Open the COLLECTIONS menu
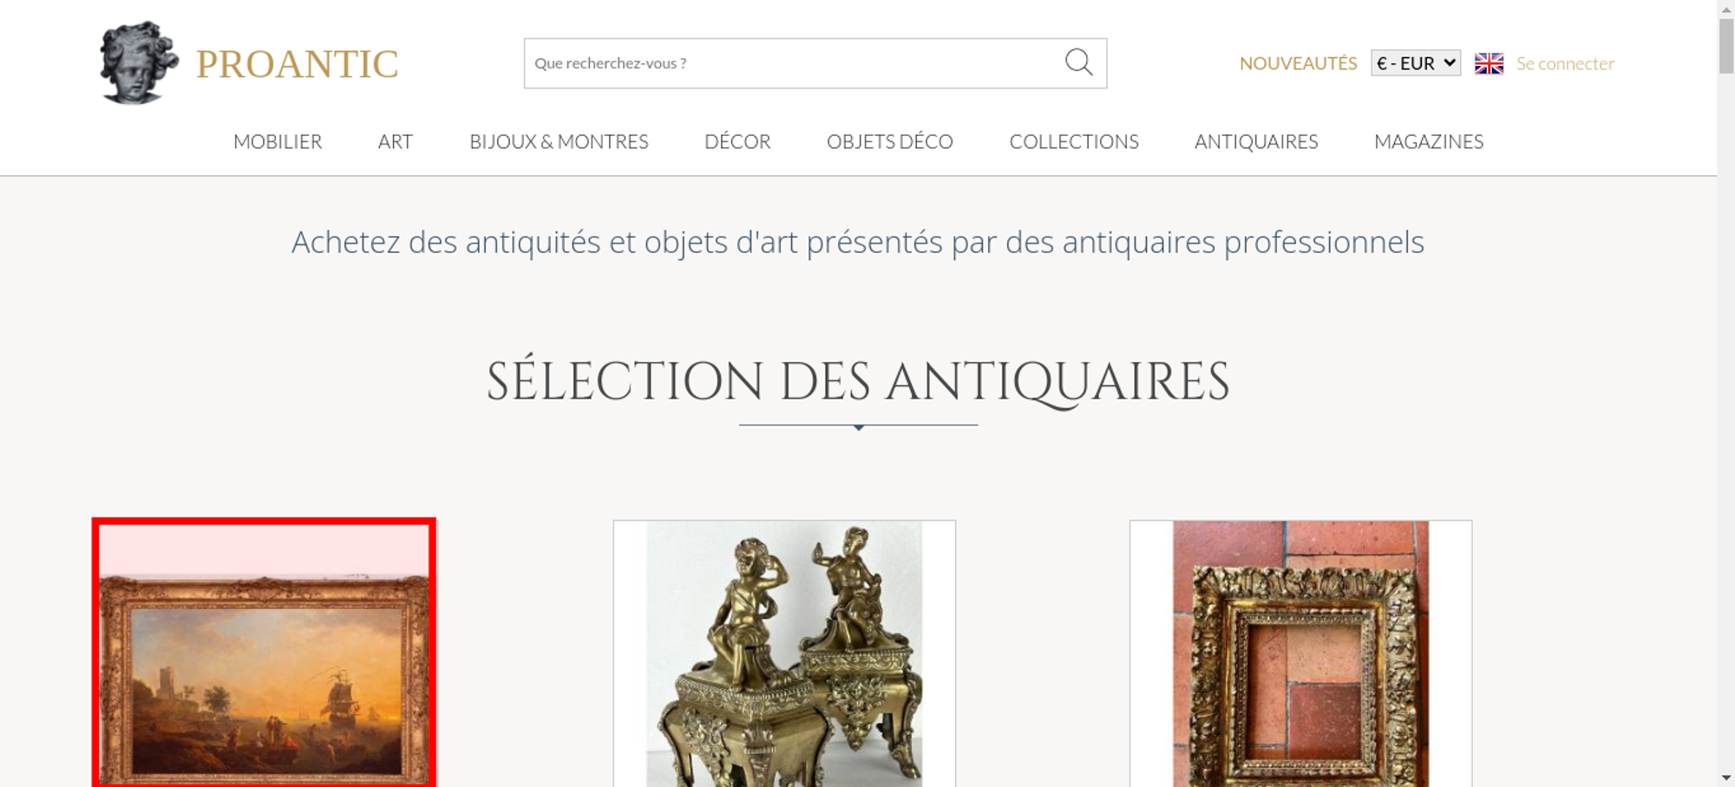This screenshot has width=1735, height=787. point(1074,141)
